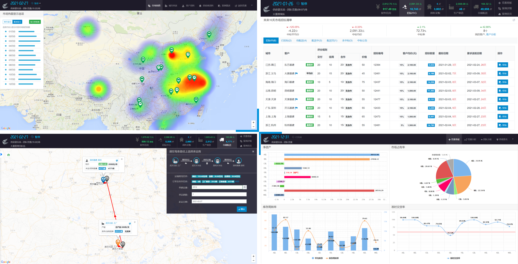Close the carrier selection dialog
Viewport: 518px width, 264px height.
[x=253, y=151]
